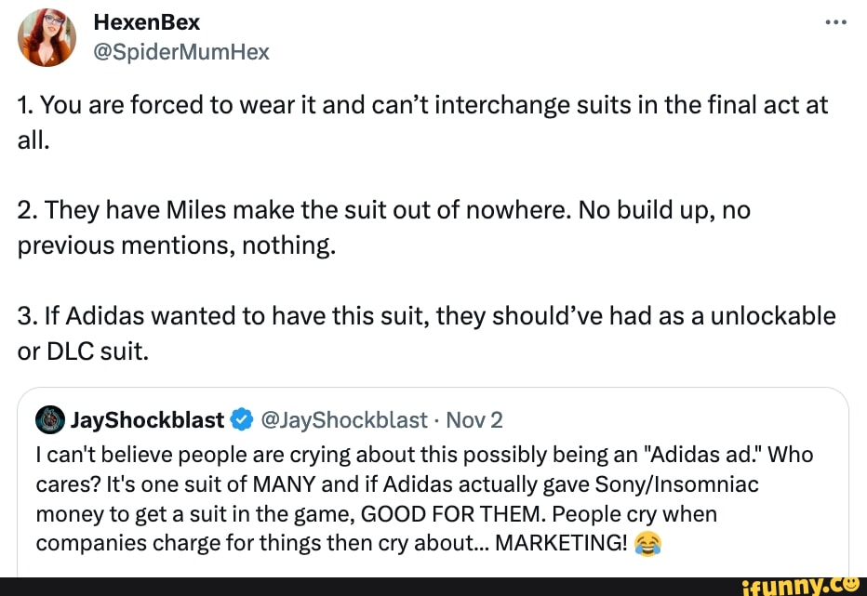The width and height of the screenshot is (867, 596).
Task: Open the Nov 2 timestamp link
Action: [x=474, y=419]
